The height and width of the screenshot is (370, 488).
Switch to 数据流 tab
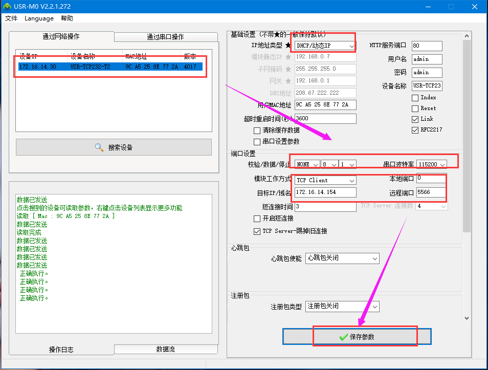click(165, 349)
